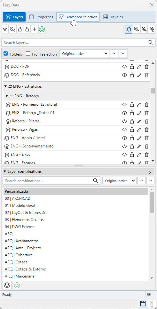Viewport: 157px width, 309px height.
Task: Hide the ENG - Pormenor Estrutural layer
Action: pos(124,105)
